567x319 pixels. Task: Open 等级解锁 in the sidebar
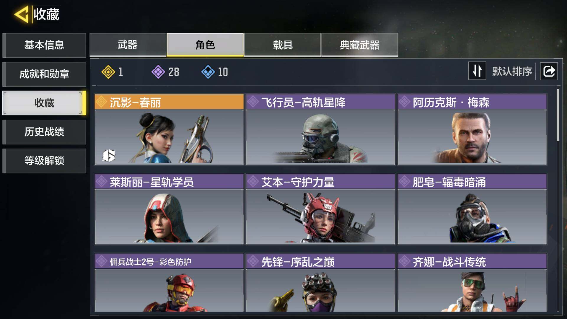[44, 161]
